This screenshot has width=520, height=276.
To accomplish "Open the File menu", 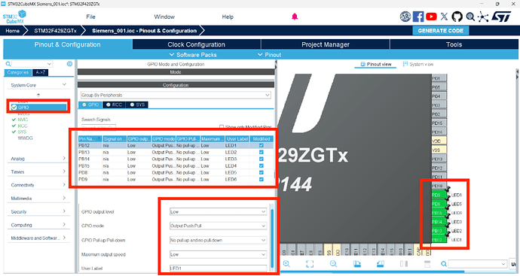I will (x=90, y=17).
